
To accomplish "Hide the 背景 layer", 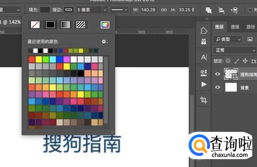I will point(218,87).
